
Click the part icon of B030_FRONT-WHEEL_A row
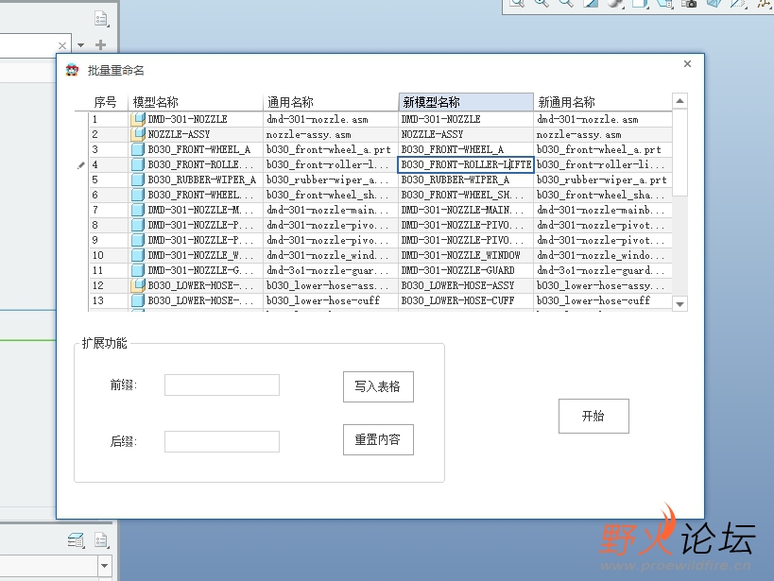coord(138,149)
